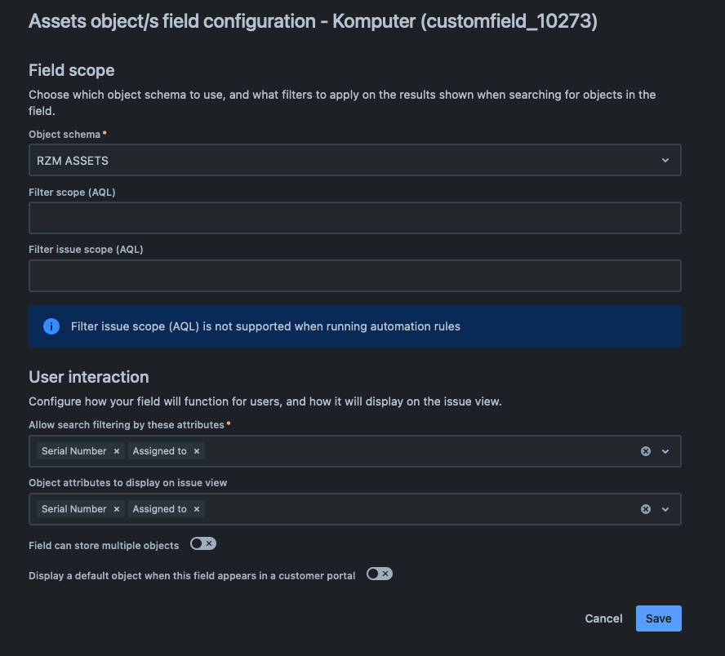Enable default object in customer portal toggle

click(380, 574)
